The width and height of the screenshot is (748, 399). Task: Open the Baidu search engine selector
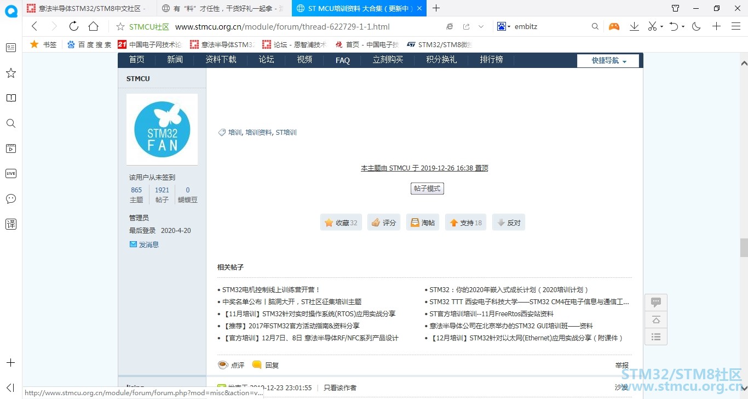tap(503, 26)
